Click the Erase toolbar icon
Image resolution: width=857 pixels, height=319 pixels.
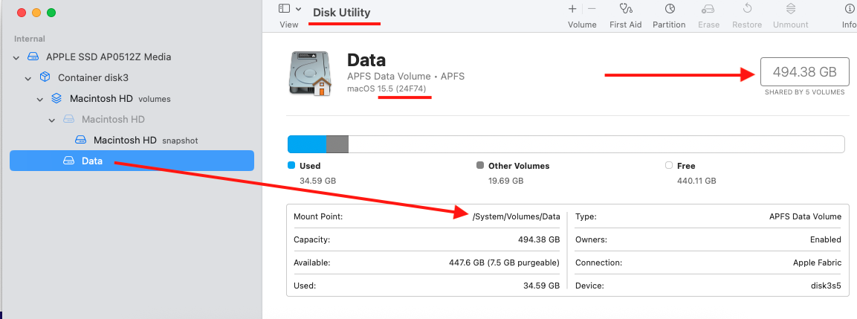(708, 10)
